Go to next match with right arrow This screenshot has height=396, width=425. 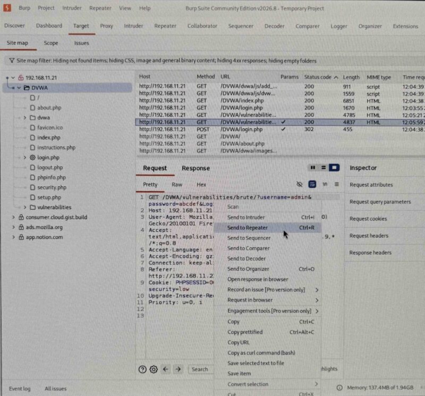(178, 369)
